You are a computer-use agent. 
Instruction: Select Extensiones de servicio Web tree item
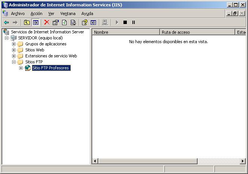coord(51,56)
